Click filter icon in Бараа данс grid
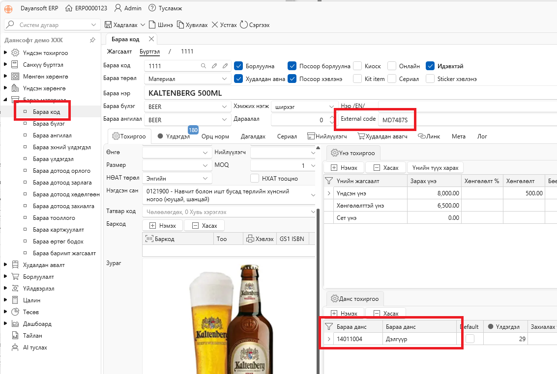 point(329,326)
